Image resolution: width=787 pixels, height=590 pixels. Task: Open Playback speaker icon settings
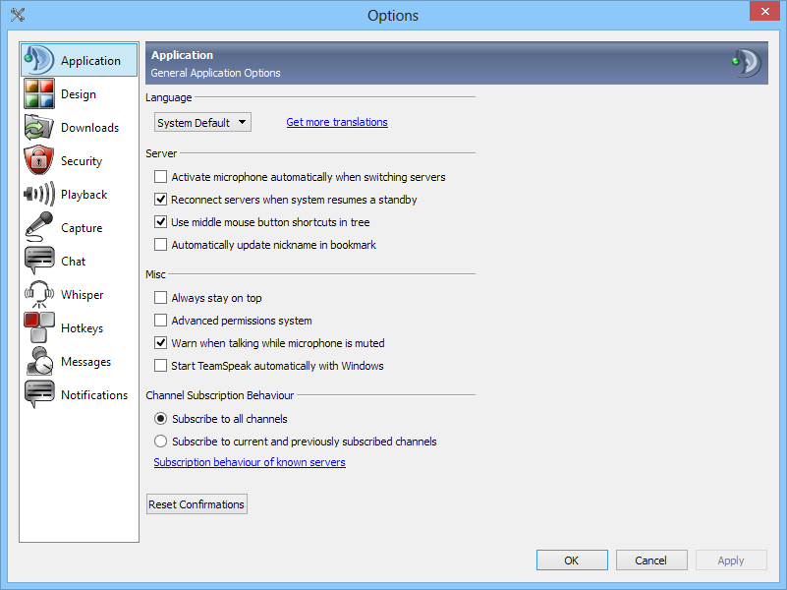tap(38, 195)
